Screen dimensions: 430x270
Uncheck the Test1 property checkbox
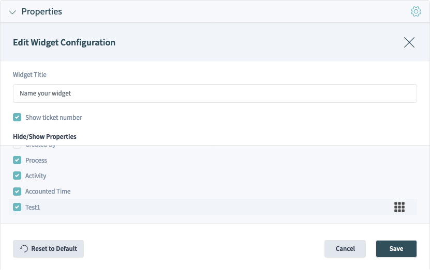point(17,207)
